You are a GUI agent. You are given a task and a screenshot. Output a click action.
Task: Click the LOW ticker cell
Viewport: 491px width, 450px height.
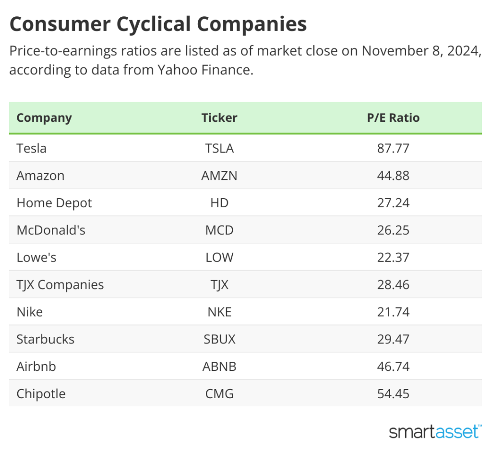(x=219, y=258)
